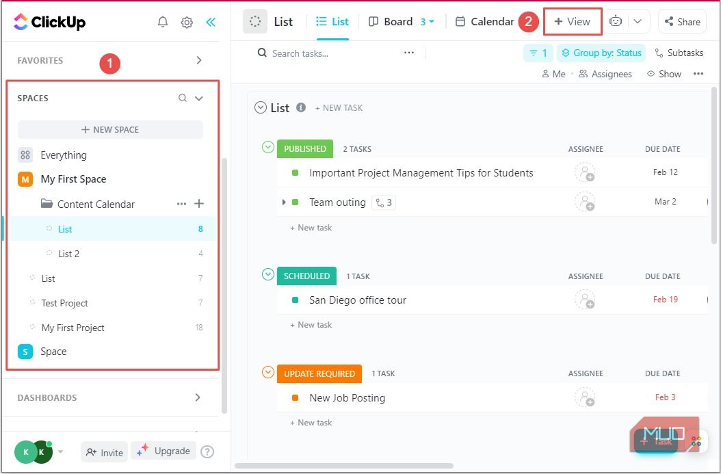Click the horizontal scrollbar at bottom
Image resolution: width=721 pixels, height=474 pixels.
coord(344,466)
